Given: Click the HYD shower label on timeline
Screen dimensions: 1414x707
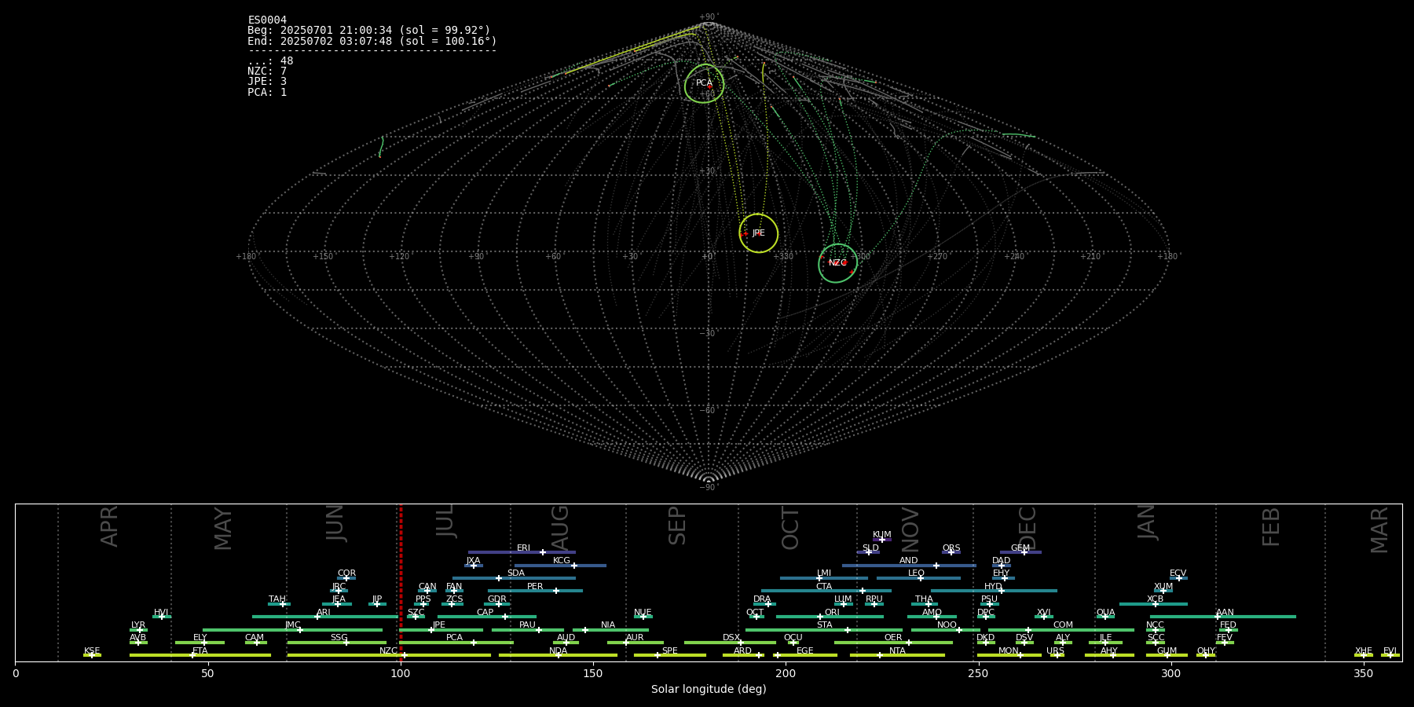Looking at the screenshot, I should click(994, 587).
